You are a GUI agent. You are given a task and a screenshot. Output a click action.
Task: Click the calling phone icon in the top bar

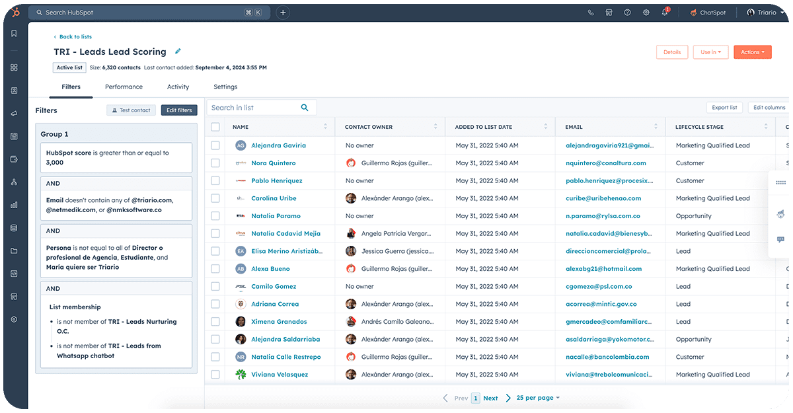590,12
